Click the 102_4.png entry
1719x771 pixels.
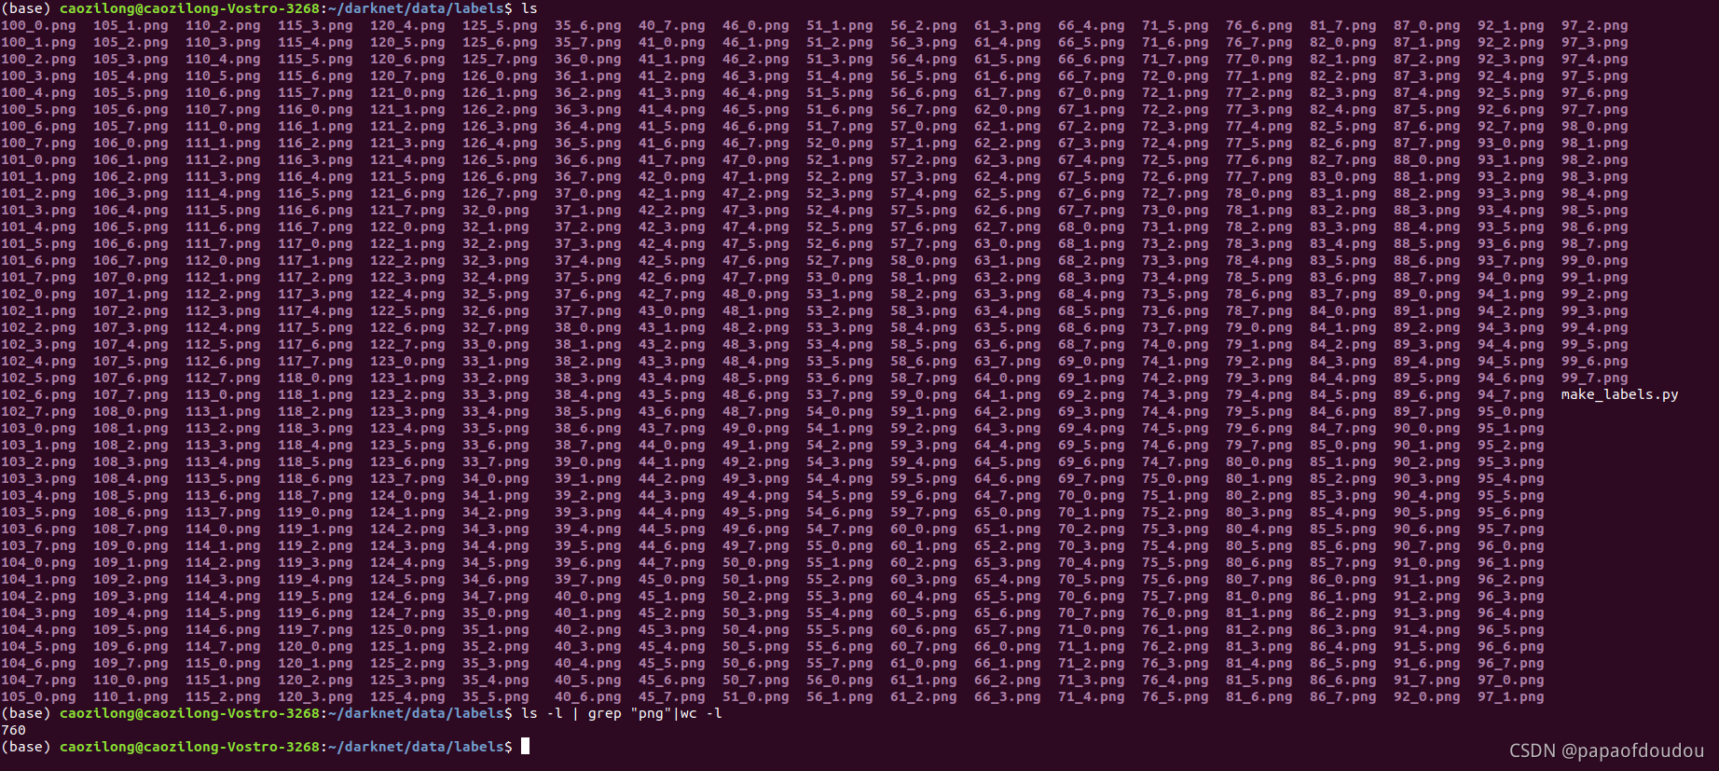point(38,361)
